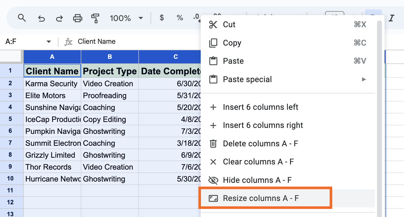Select Copy from context menu
404x217 pixels.
(x=288, y=43)
